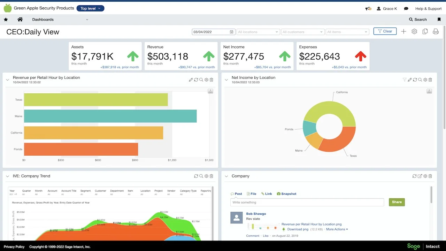Click the Share button in the Company panel
The width and height of the screenshot is (446, 251).
(x=397, y=202)
